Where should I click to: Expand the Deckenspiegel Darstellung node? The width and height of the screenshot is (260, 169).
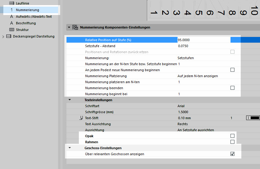pos(3,37)
